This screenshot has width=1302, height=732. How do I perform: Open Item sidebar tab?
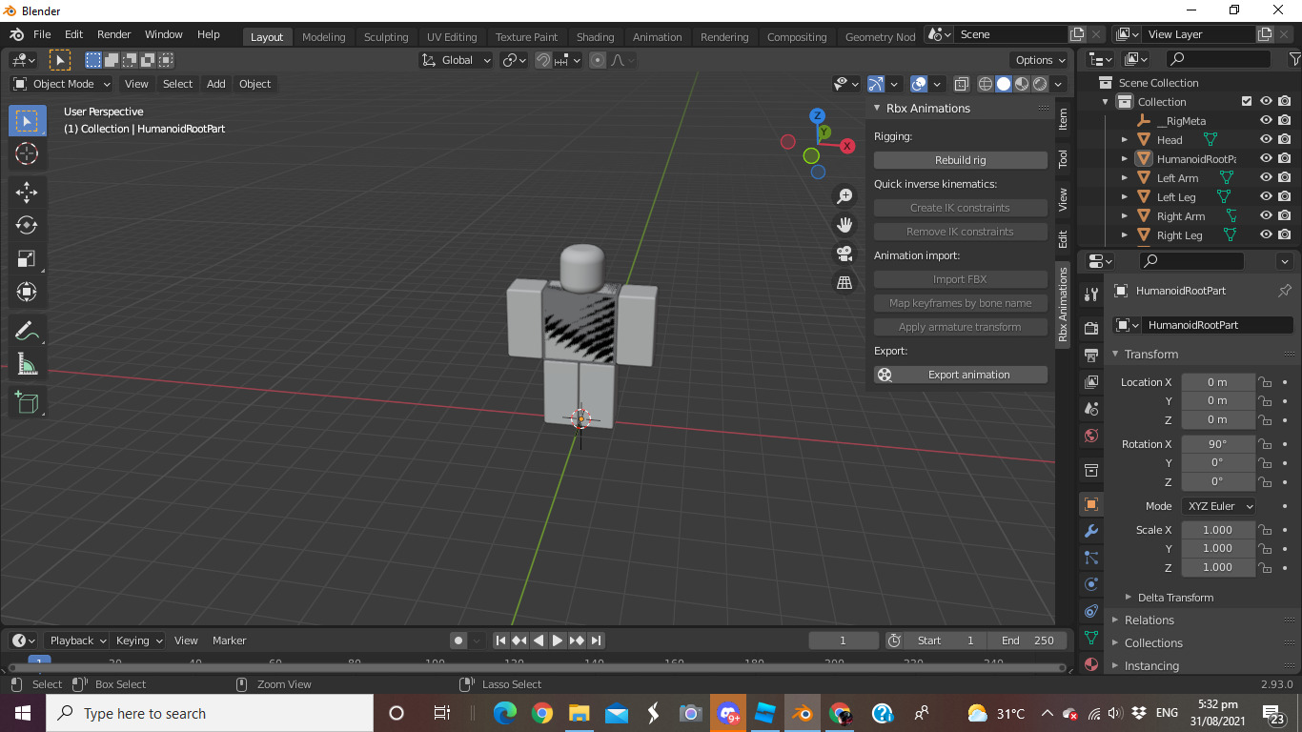pyautogui.click(x=1063, y=119)
